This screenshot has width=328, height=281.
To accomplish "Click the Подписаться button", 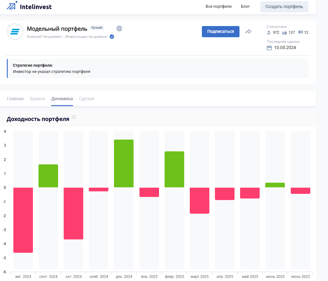I will point(221,32).
